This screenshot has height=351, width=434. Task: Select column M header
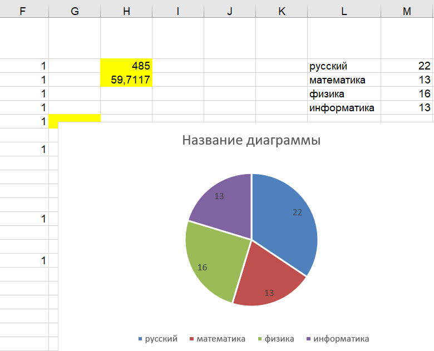pos(407,11)
